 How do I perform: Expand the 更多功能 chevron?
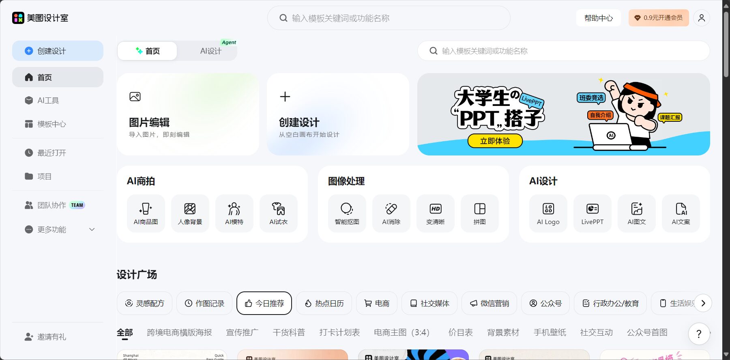[x=92, y=229]
